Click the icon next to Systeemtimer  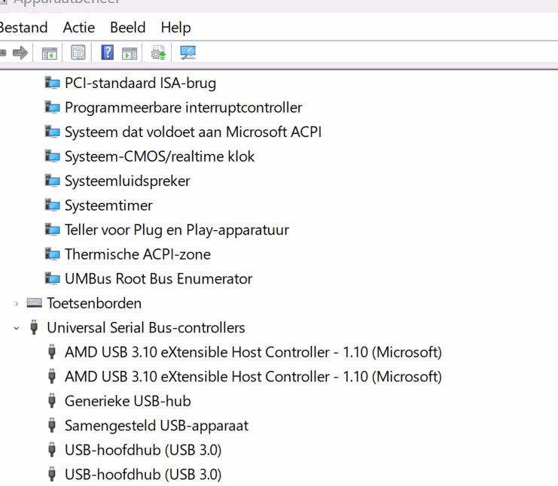coord(52,205)
